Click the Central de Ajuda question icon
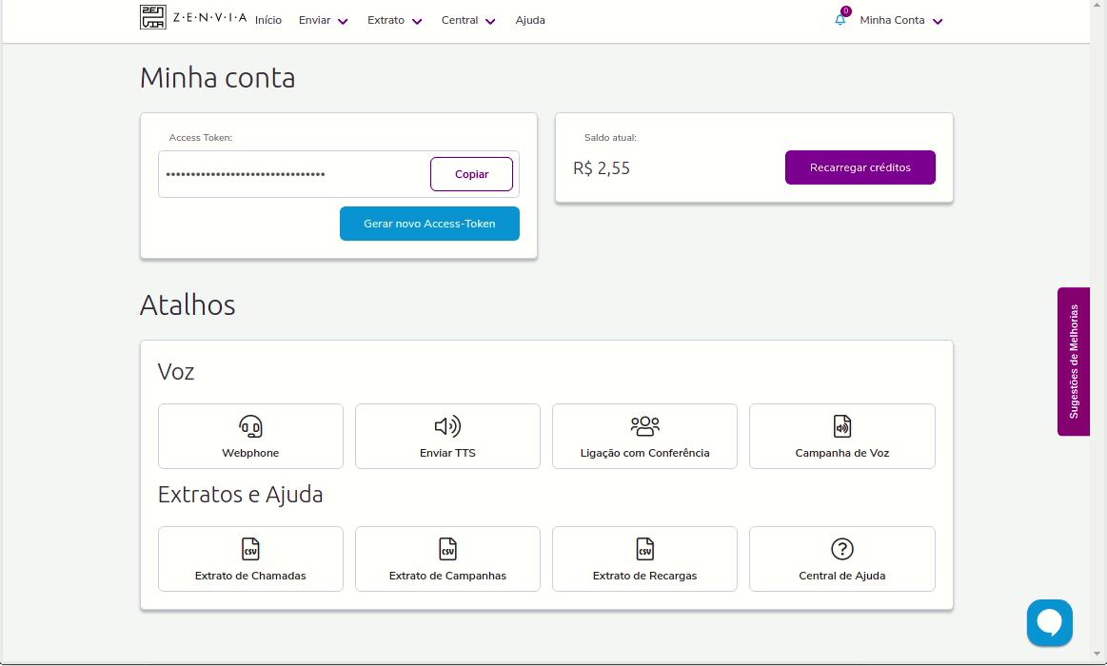 pyautogui.click(x=842, y=549)
